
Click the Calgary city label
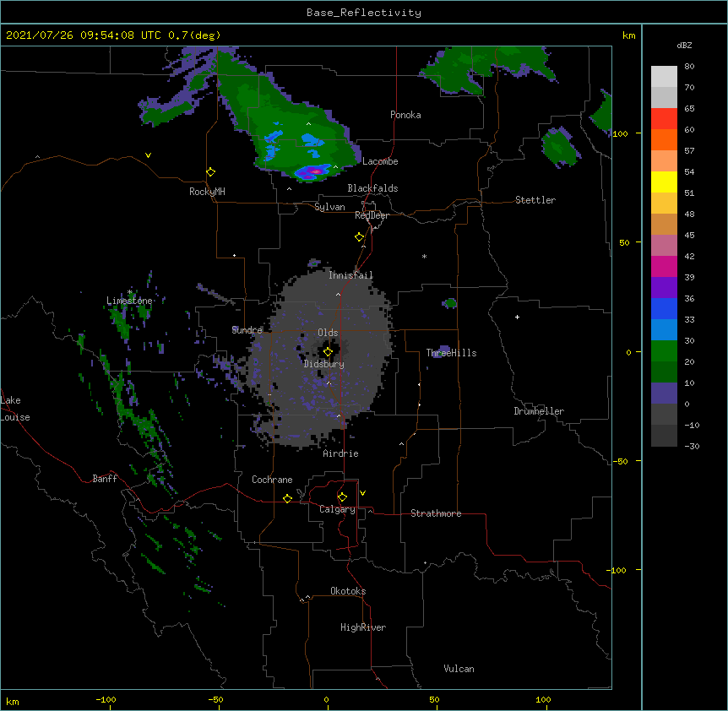(x=337, y=509)
